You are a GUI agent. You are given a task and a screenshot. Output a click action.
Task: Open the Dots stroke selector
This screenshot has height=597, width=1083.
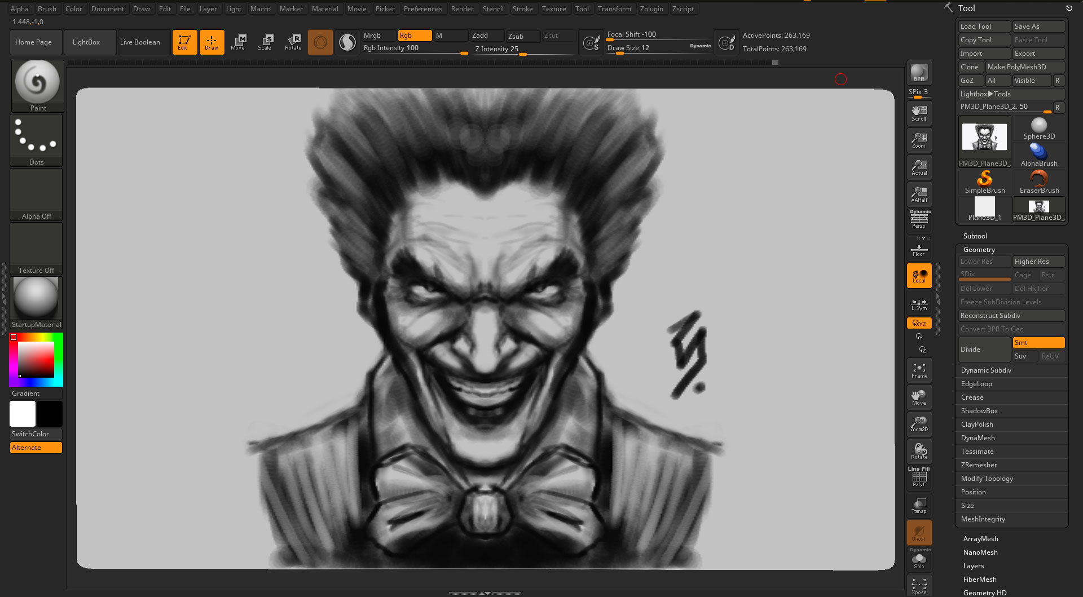(36, 140)
